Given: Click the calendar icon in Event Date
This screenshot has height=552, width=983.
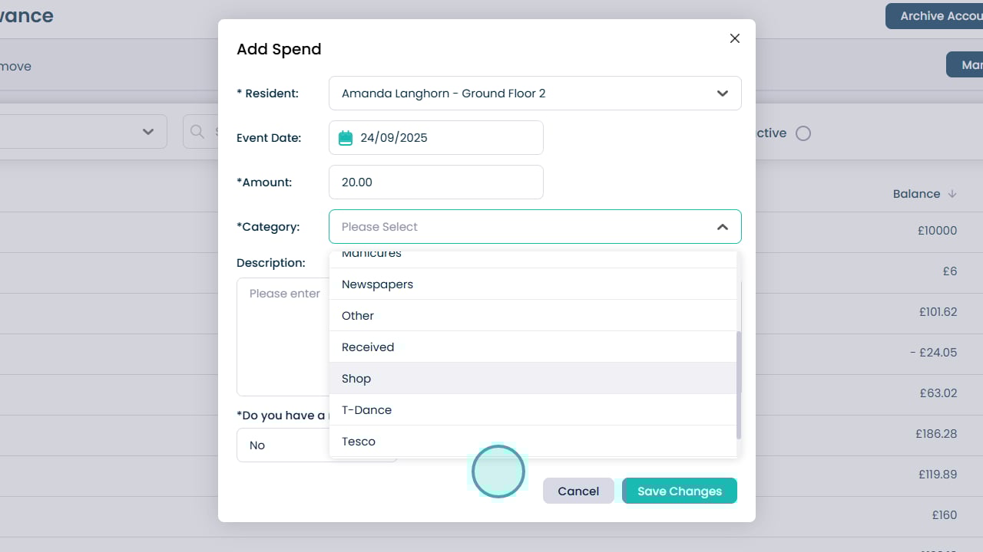Looking at the screenshot, I should coord(346,138).
